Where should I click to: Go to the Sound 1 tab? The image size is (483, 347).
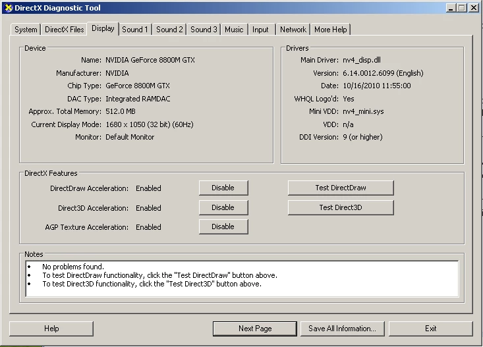click(135, 30)
